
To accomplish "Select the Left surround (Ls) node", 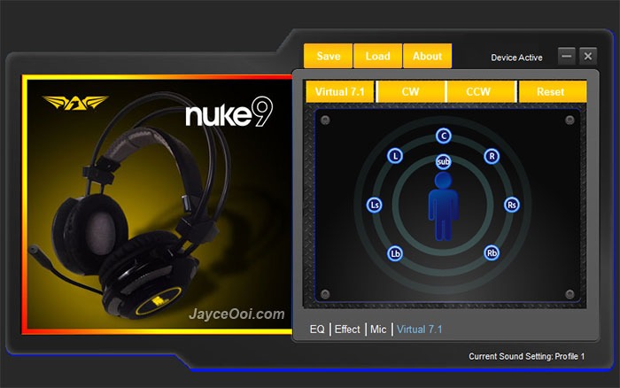I will point(374,205).
